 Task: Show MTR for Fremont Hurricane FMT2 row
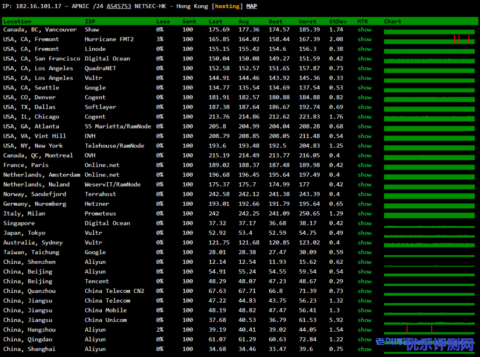coord(364,39)
